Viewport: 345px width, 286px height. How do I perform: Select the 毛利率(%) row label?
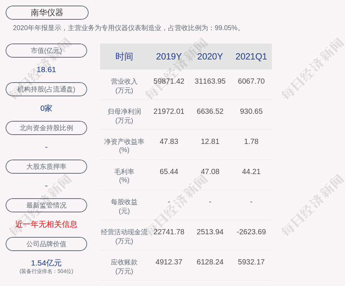(124, 176)
